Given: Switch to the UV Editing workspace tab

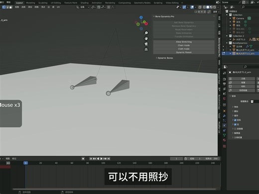Looking at the screenshot, I should 56,3.
